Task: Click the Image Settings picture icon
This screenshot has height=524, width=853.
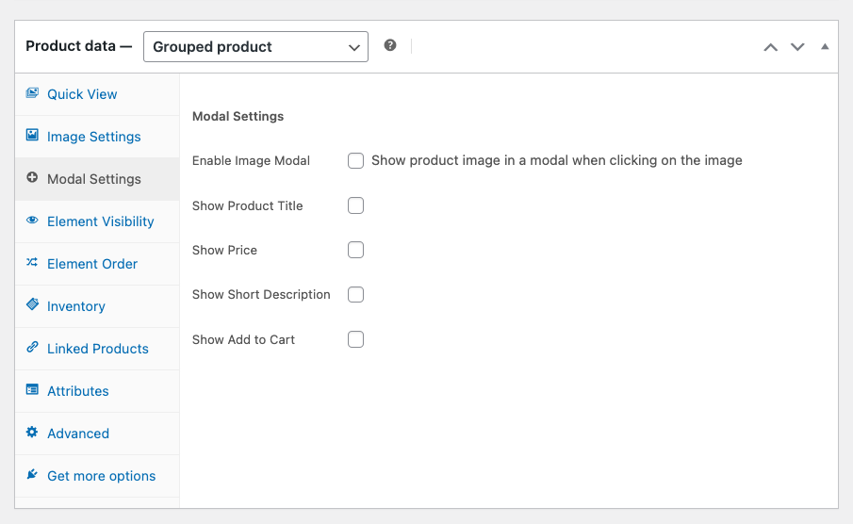Action: (x=32, y=136)
